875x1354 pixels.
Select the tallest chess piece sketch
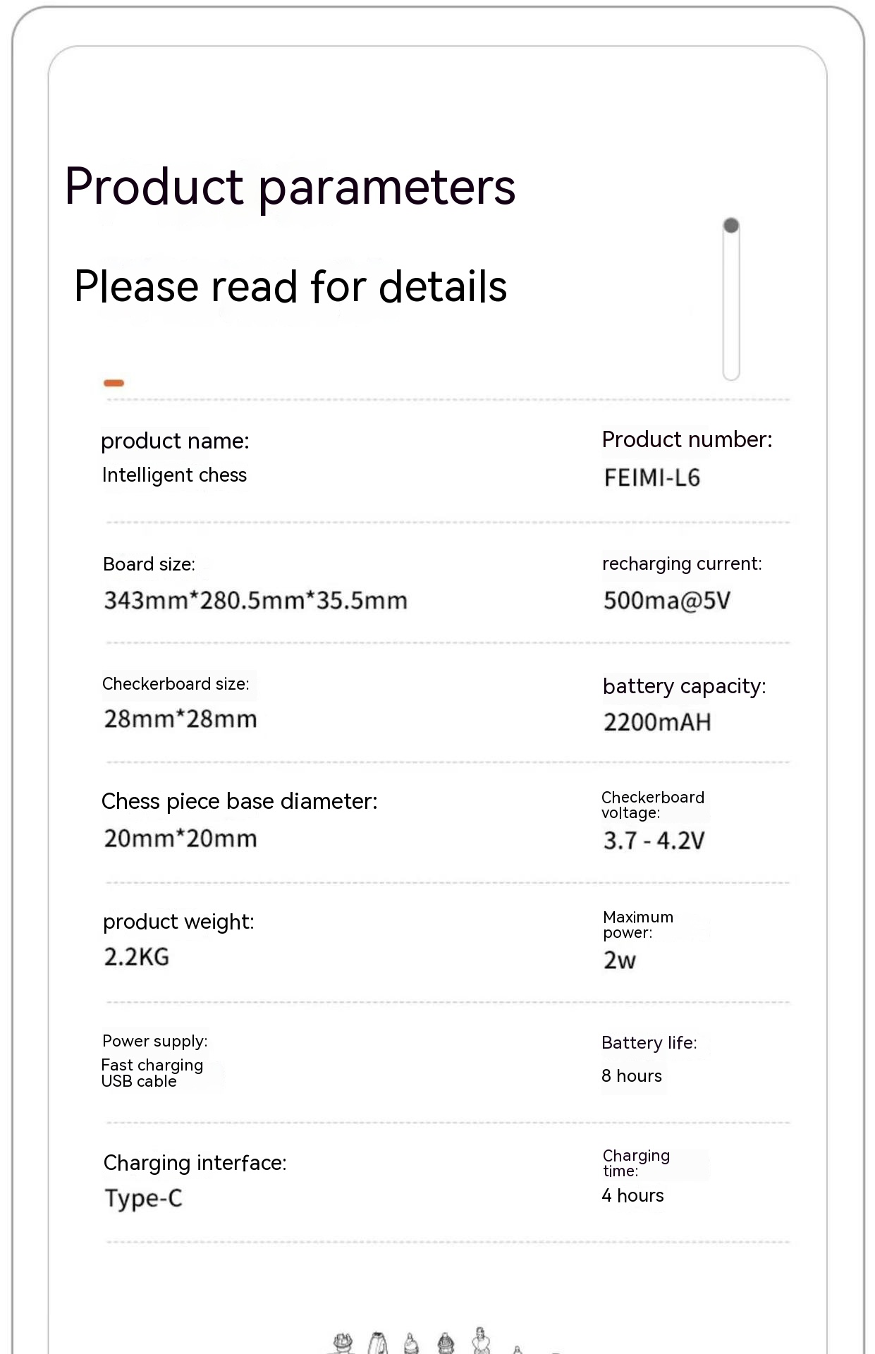click(482, 1340)
